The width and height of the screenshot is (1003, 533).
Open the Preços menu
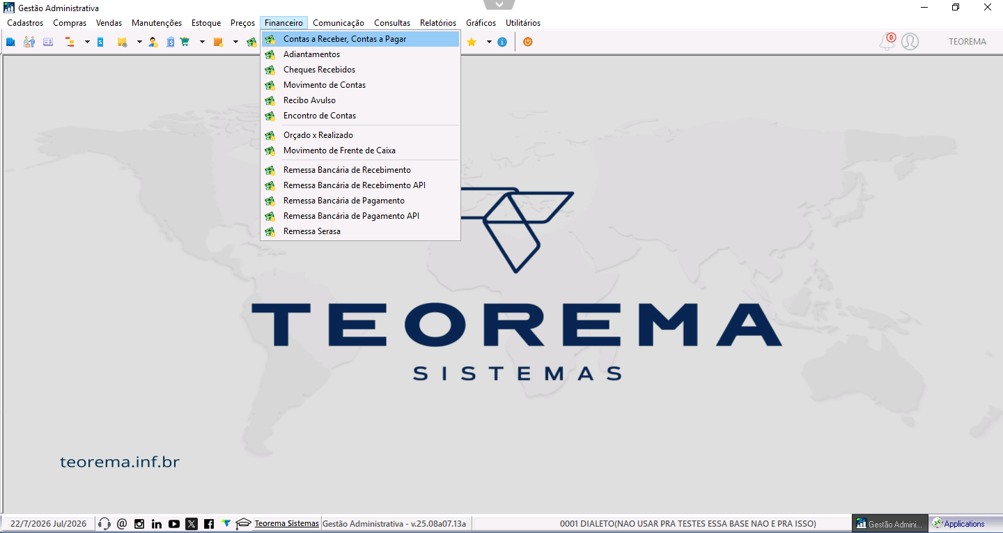tap(243, 23)
